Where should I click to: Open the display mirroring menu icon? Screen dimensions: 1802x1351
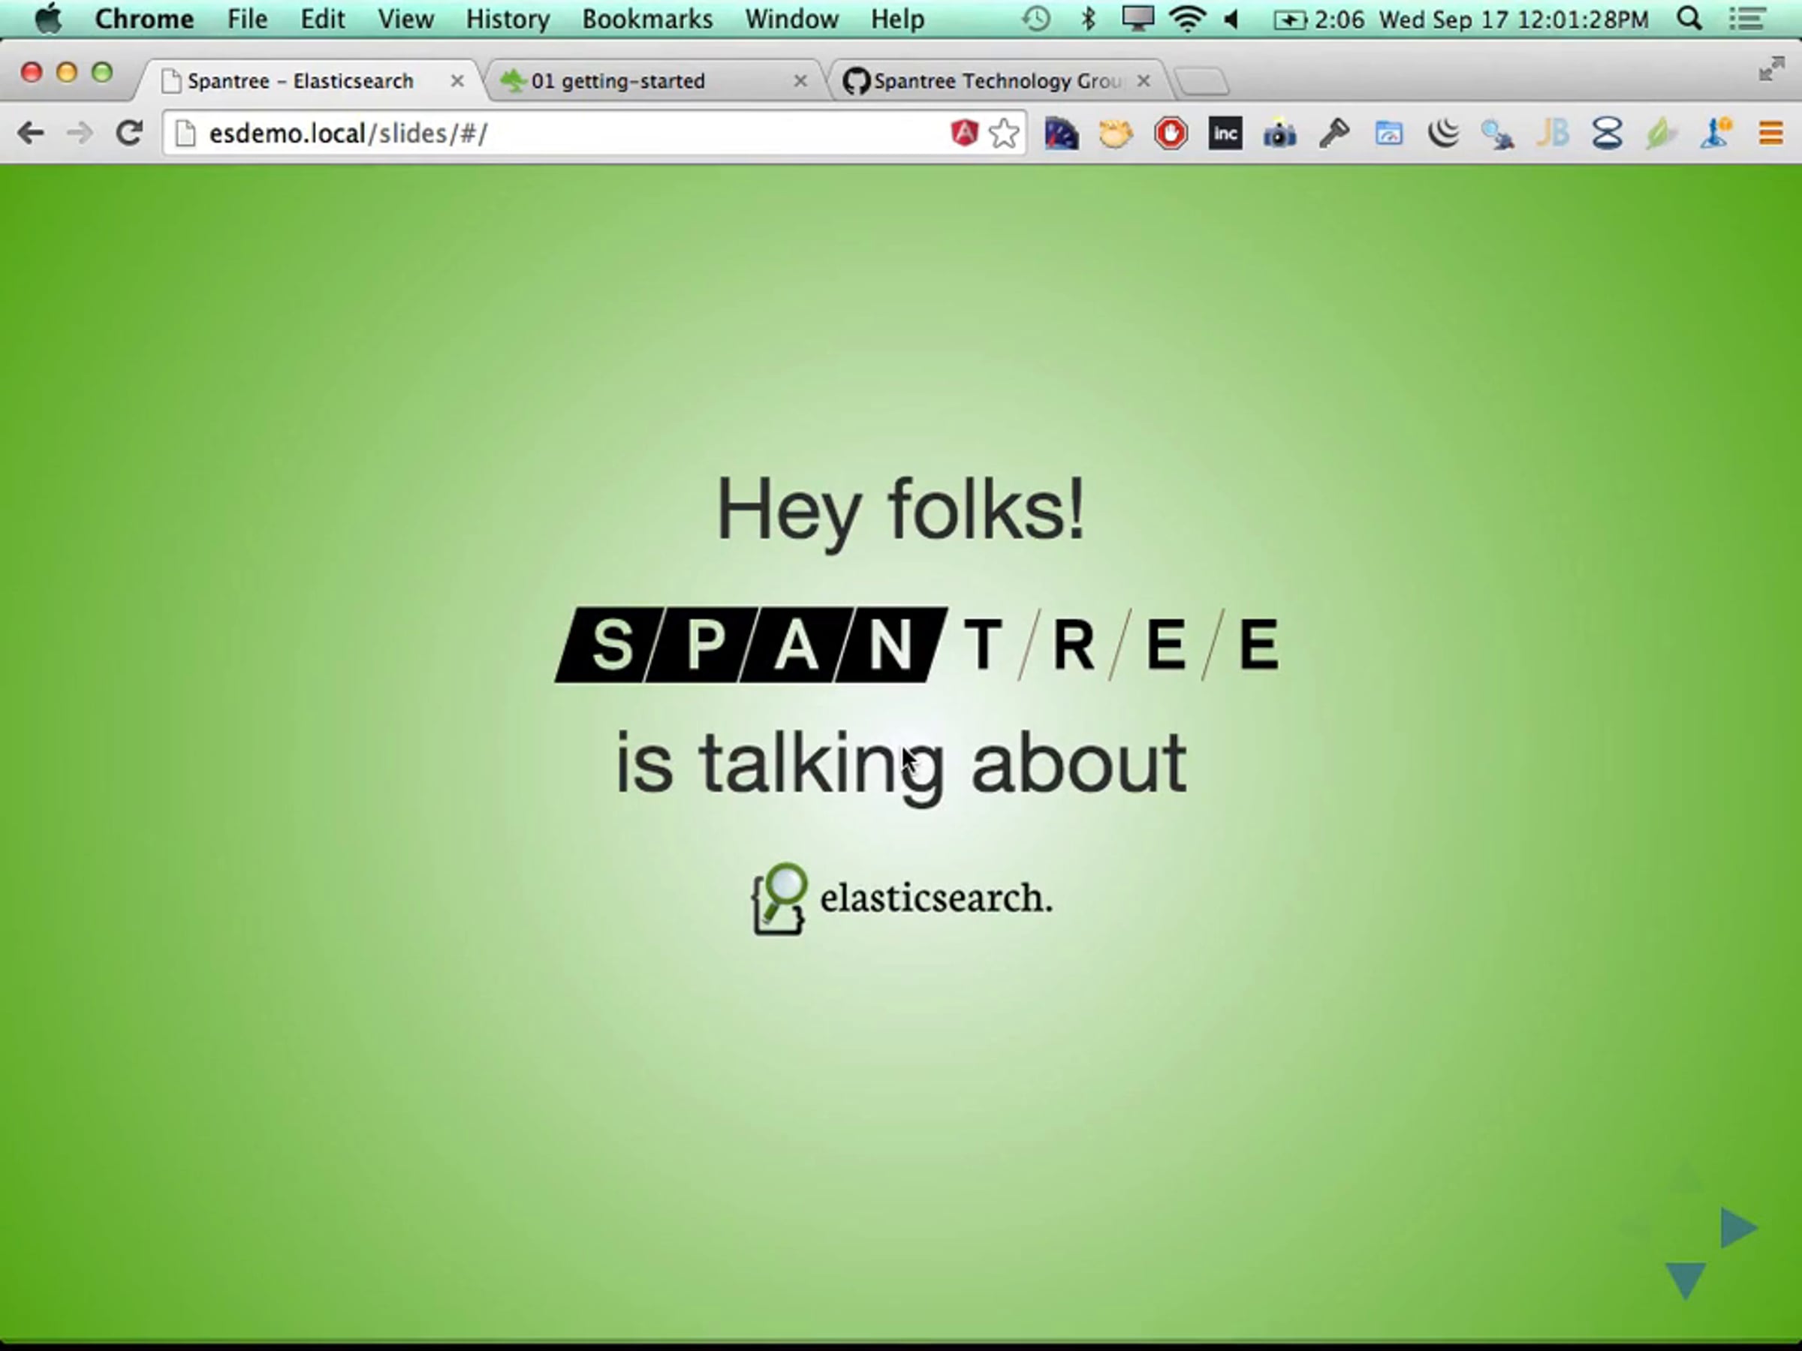tap(1138, 19)
